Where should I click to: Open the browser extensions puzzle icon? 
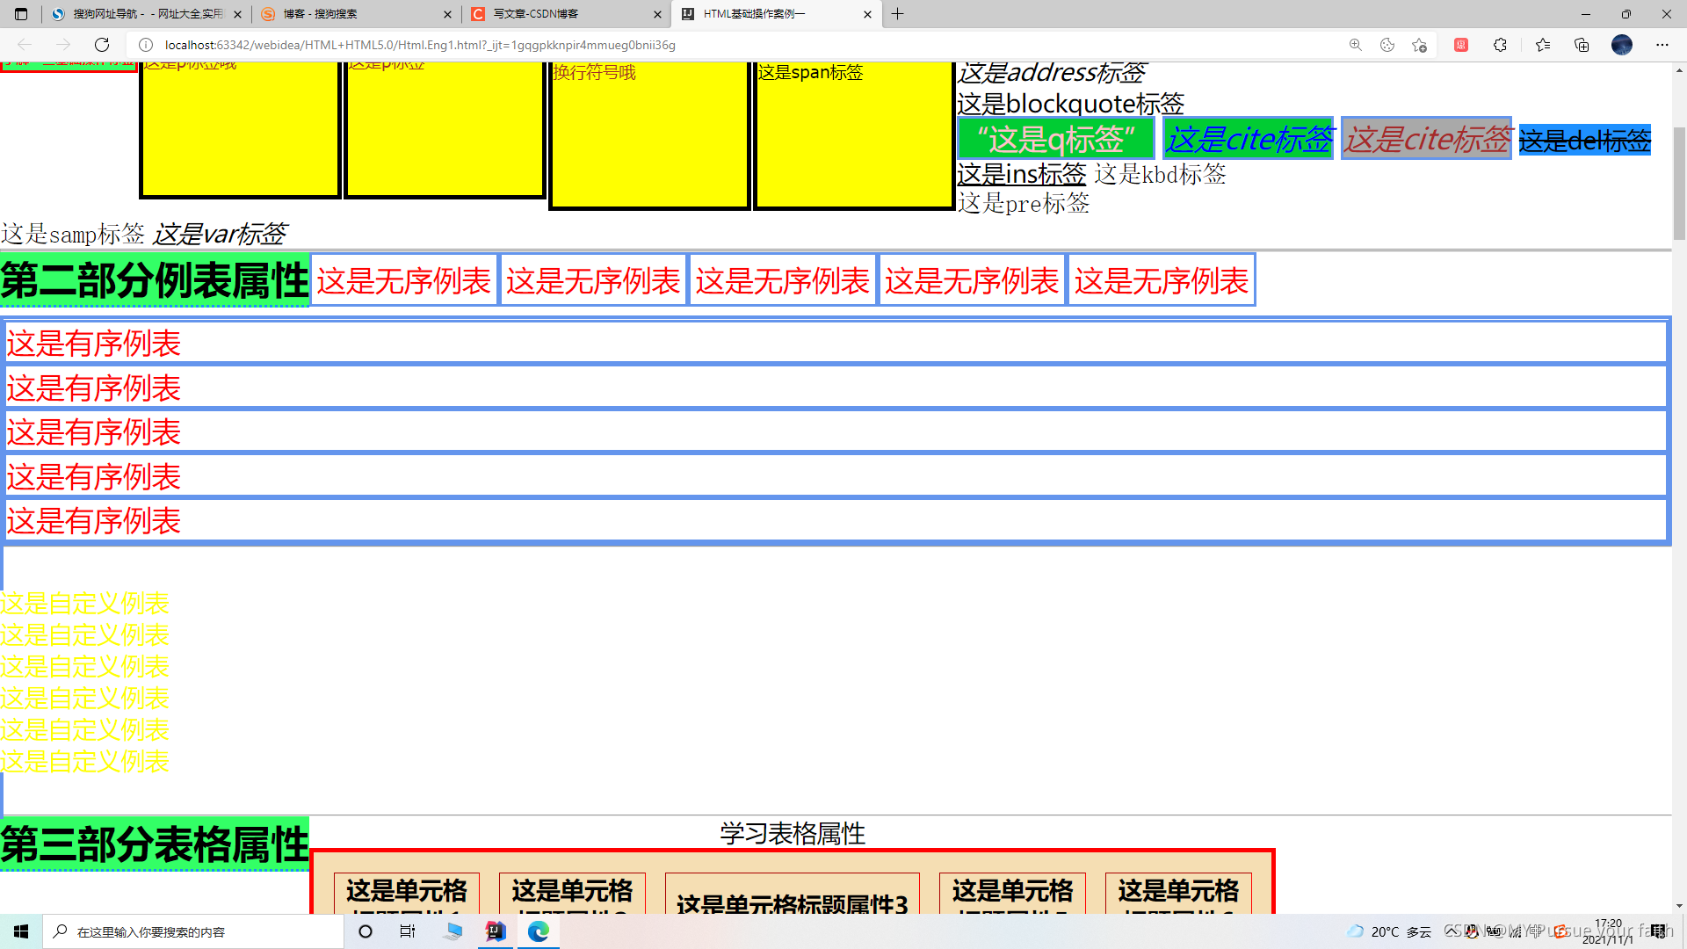tap(1500, 45)
